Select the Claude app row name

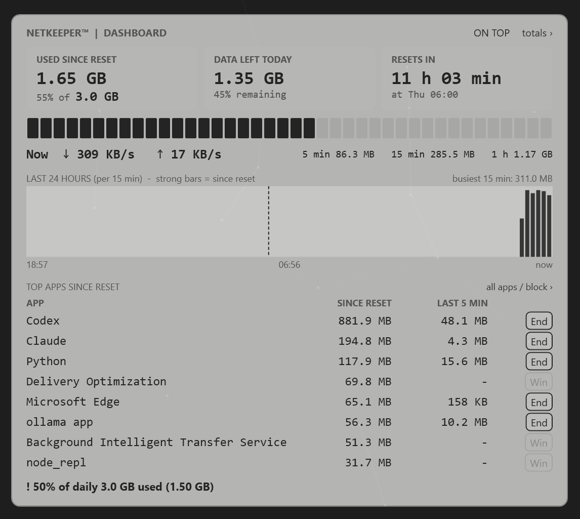[46, 341]
